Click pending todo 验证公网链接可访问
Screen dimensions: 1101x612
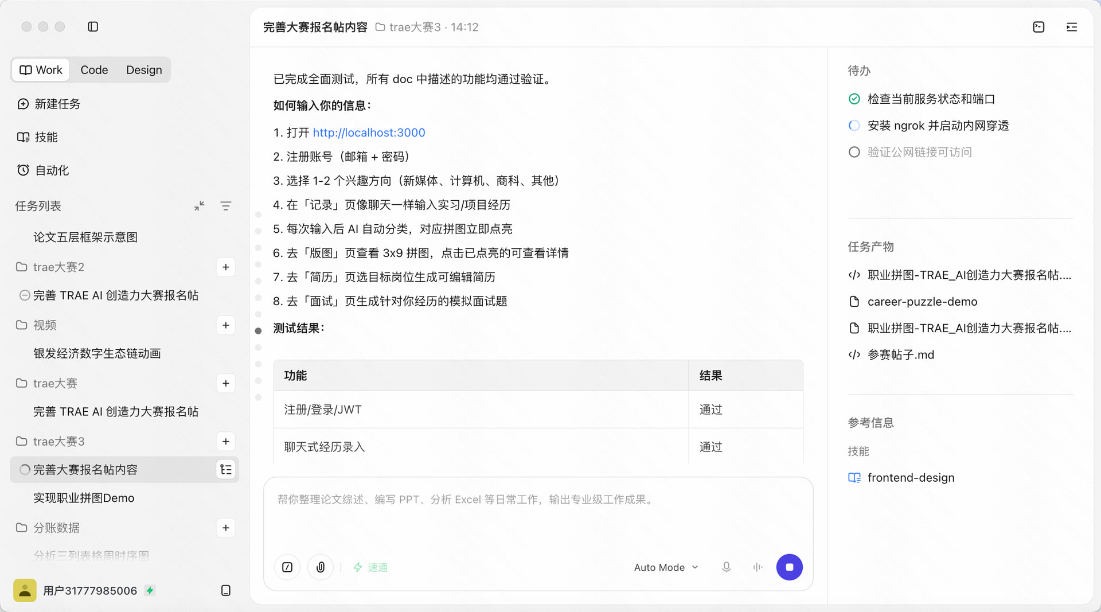pyautogui.click(x=911, y=152)
